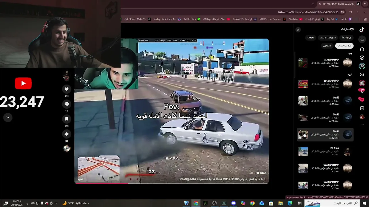Toggle the taskbar microphone icon

pyautogui.click(x=42, y=203)
